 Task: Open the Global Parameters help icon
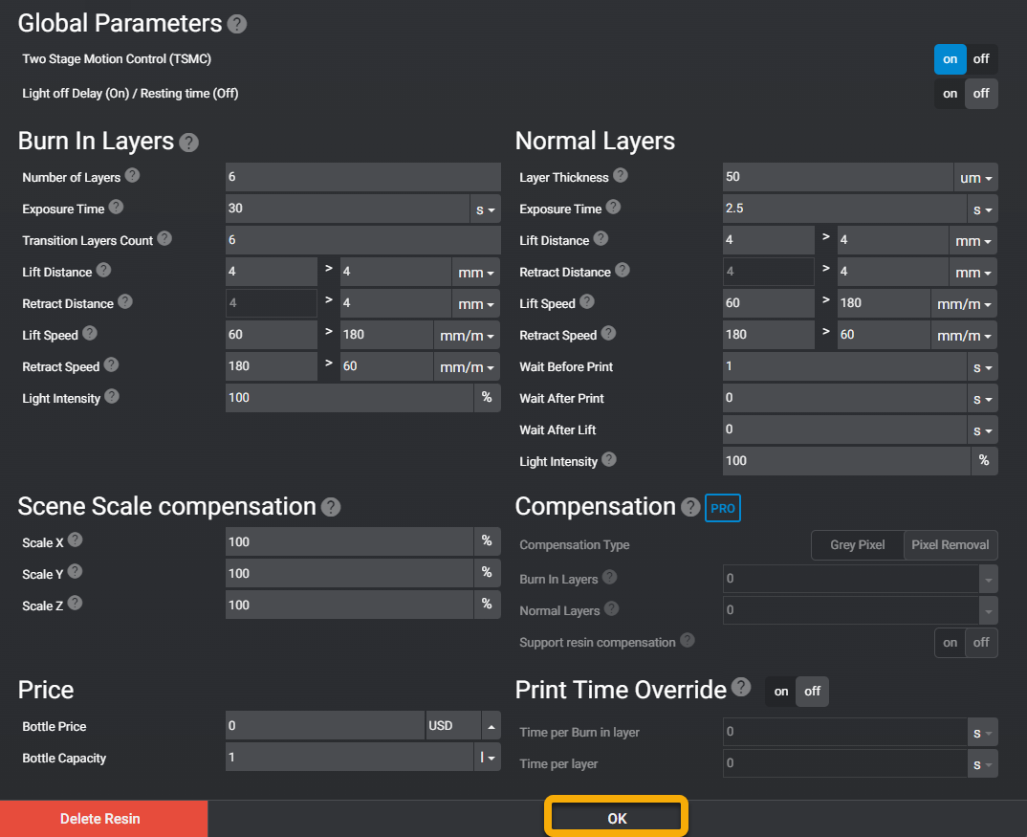(x=236, y=24)
